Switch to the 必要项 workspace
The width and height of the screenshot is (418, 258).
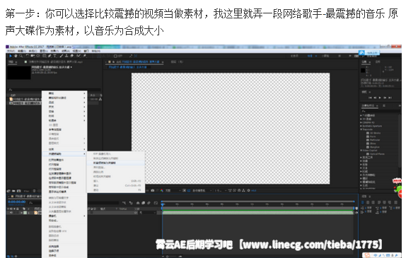pos(294,56)
